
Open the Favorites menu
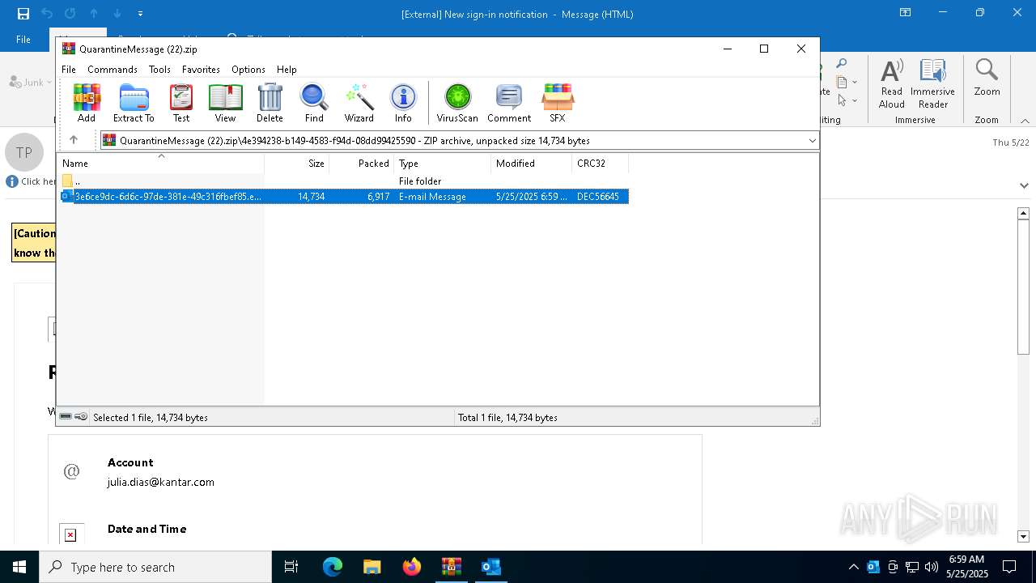(x=201, y=70)
